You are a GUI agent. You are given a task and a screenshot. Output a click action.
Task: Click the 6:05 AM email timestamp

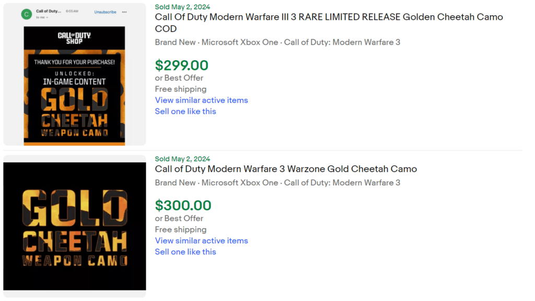point(72,11)
